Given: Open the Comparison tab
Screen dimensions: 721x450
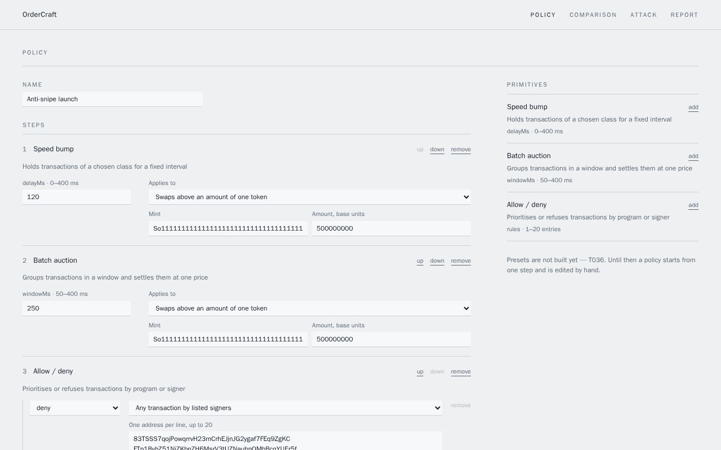Looking at the screenshot, I should click(x=593, y=15).
